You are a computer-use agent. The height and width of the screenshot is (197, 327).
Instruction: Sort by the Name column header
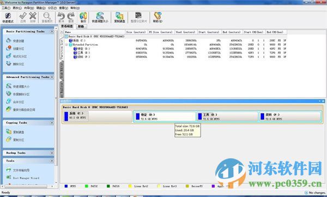pos(95,32)
